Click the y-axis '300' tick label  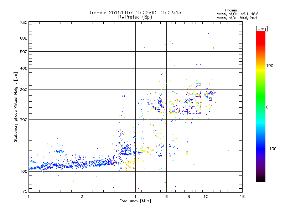pyautogui.click(x=24, y=90)
